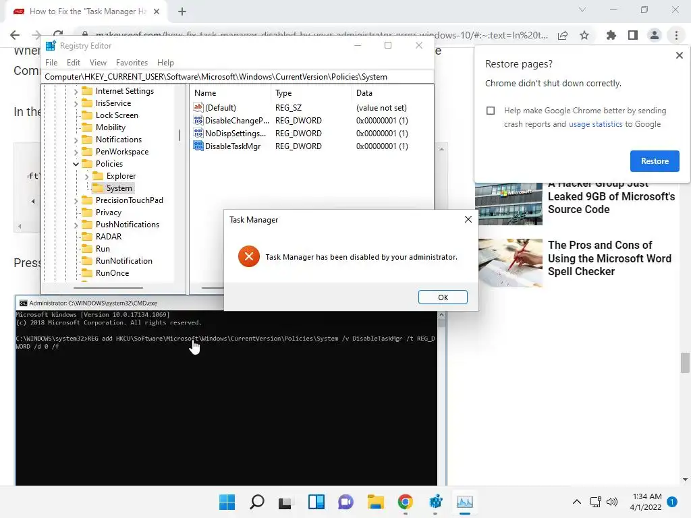
Task: Switch to Task Manager taskbar icon
Action: [x=465, y=502]
